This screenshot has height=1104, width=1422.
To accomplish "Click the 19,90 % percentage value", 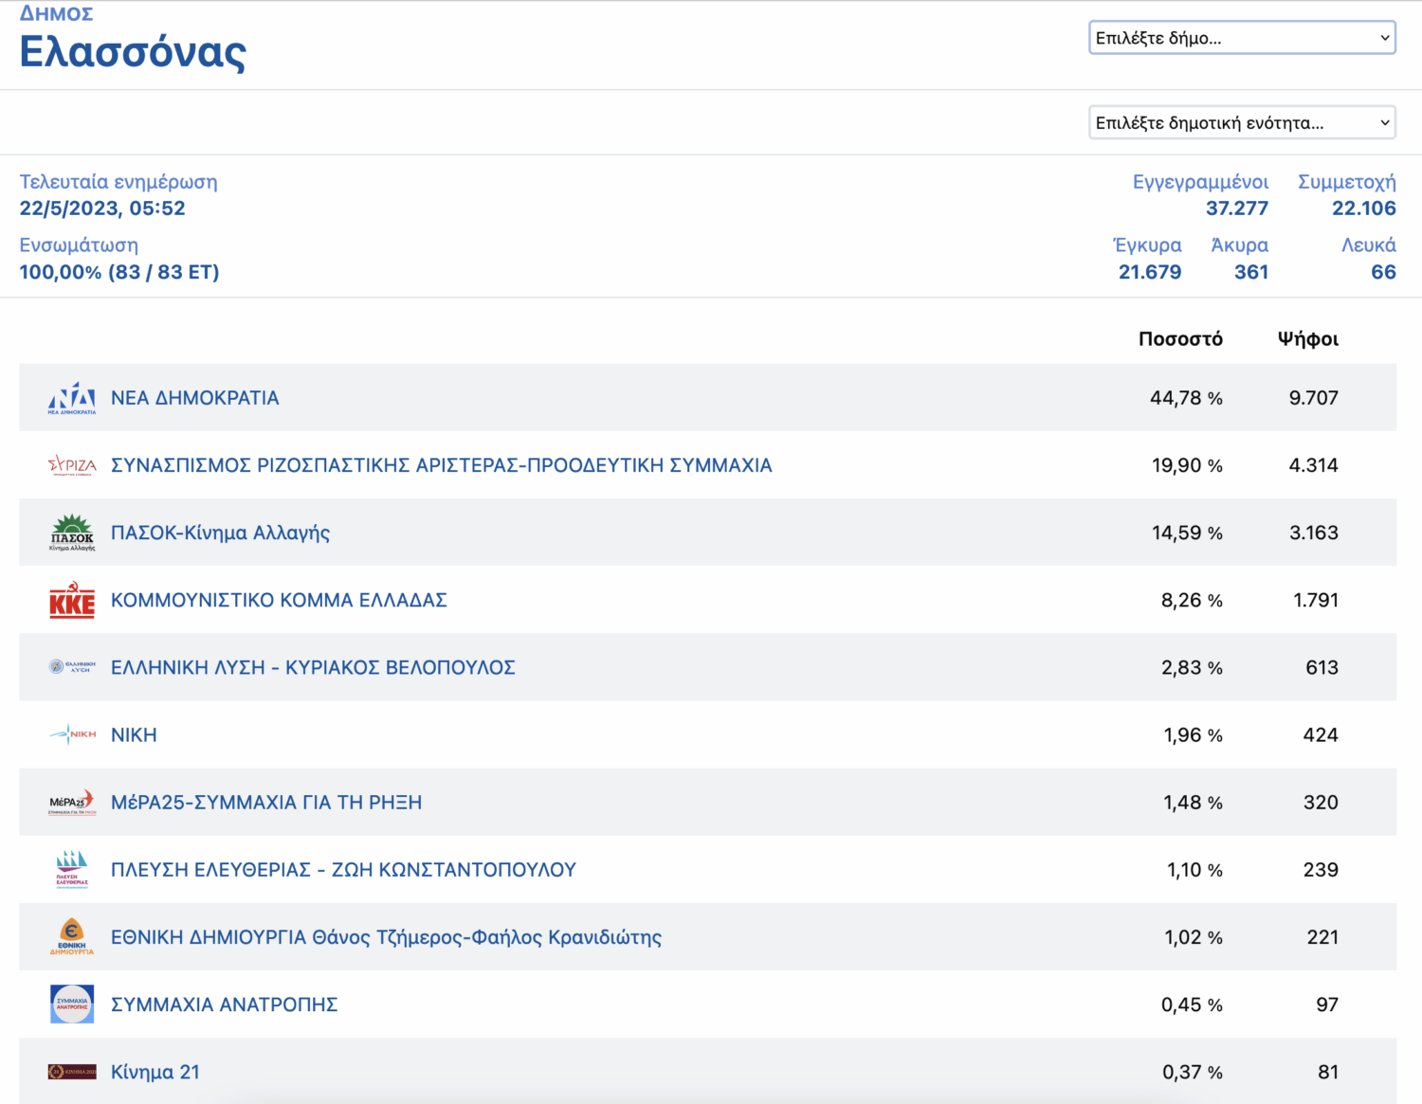I will click(x=1187, y=465).
